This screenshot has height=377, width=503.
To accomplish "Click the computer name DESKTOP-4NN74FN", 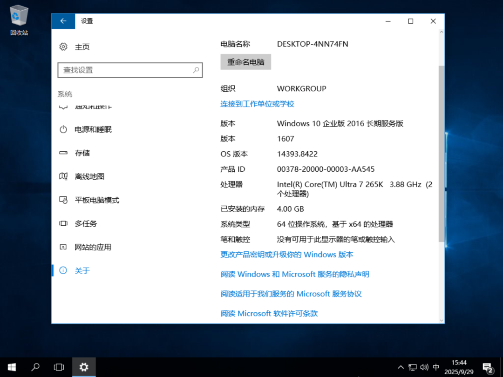I will (x=313, y=44).
